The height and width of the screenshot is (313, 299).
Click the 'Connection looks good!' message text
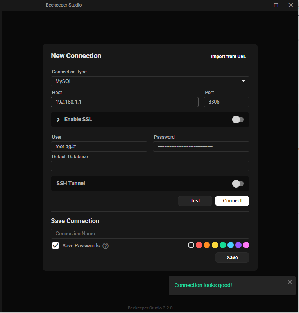[x=203, y=286]
